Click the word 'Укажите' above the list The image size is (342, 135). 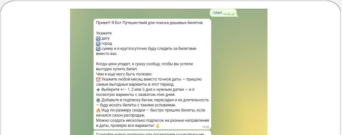point(104,33)
